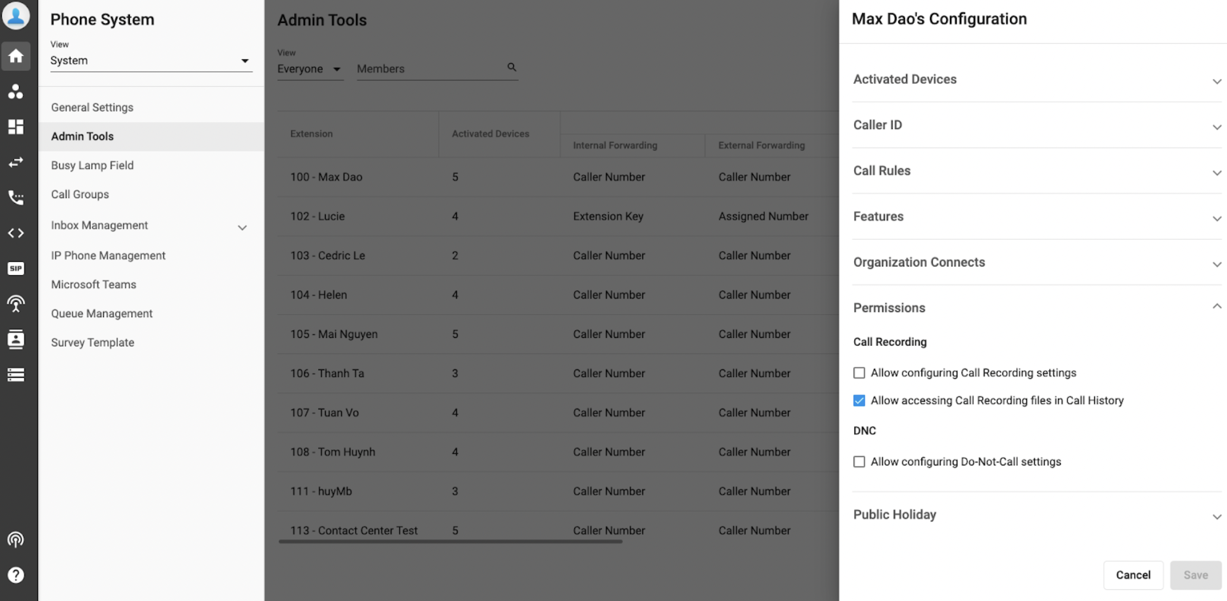Viewport: 1227px width, 601px height.
Task: Expand the Features section
Action: click(x=1037, y=217)
